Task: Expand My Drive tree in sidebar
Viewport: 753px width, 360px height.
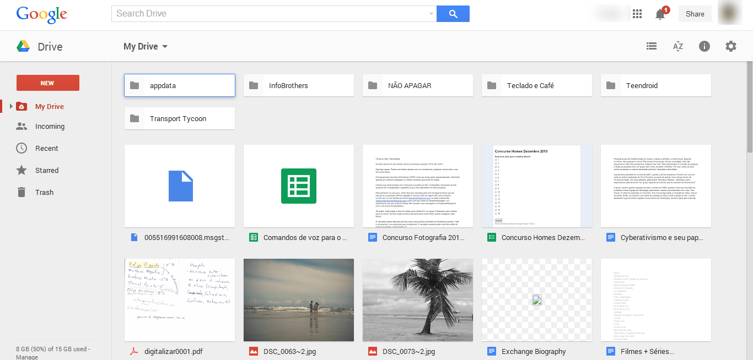Action: pyautogui.click(x=11, y=106)
